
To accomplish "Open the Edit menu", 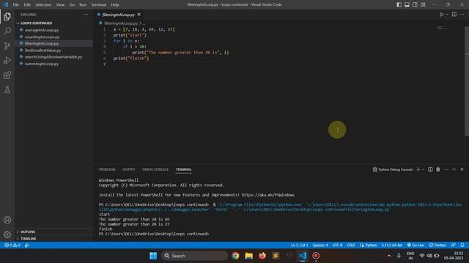I will click(x=27, y=5).
